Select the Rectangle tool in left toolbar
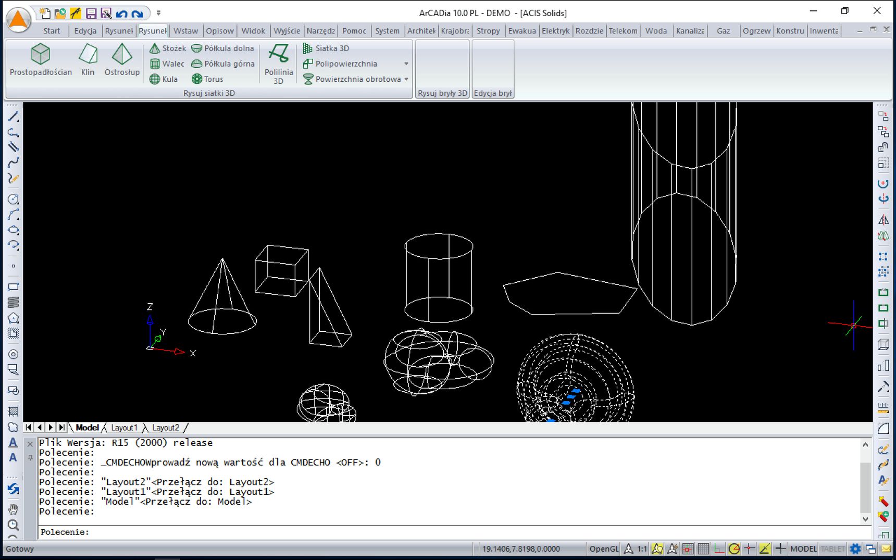The image size is (896, 560). [x=13, y=287]
